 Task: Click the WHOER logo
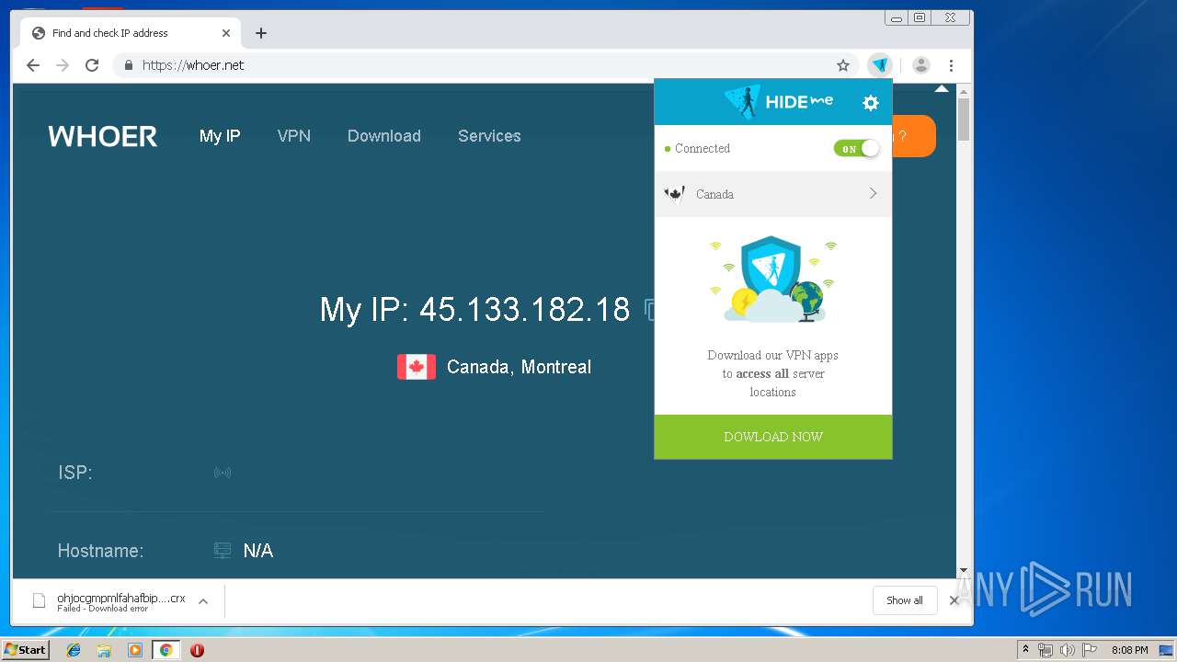103,136
